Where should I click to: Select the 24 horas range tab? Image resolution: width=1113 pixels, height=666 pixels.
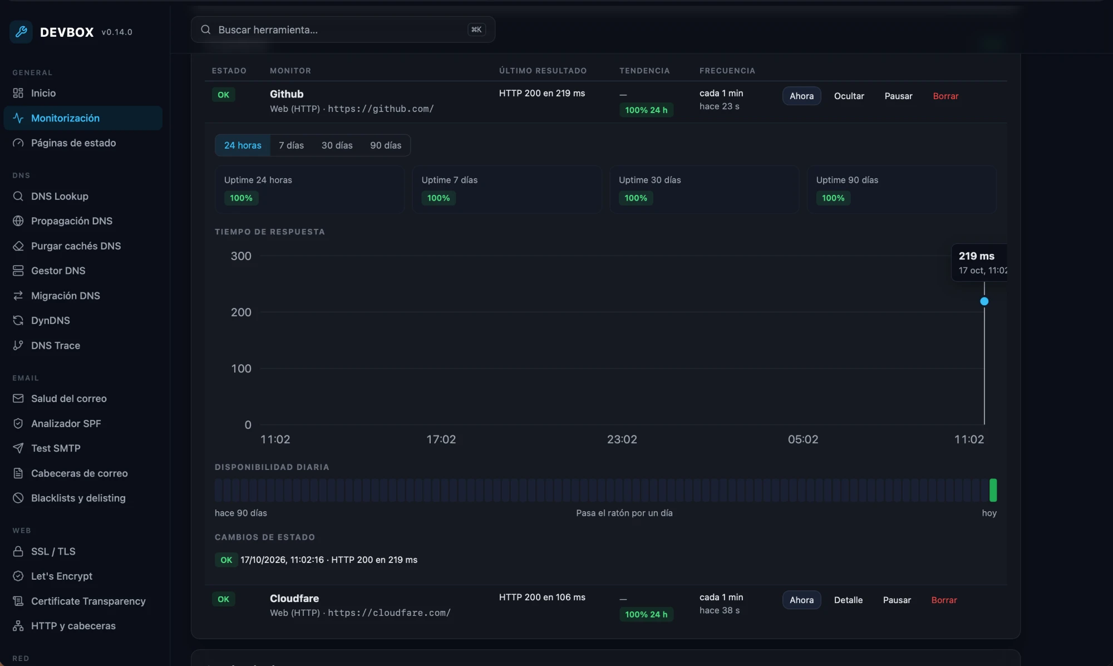coord(243,145)
